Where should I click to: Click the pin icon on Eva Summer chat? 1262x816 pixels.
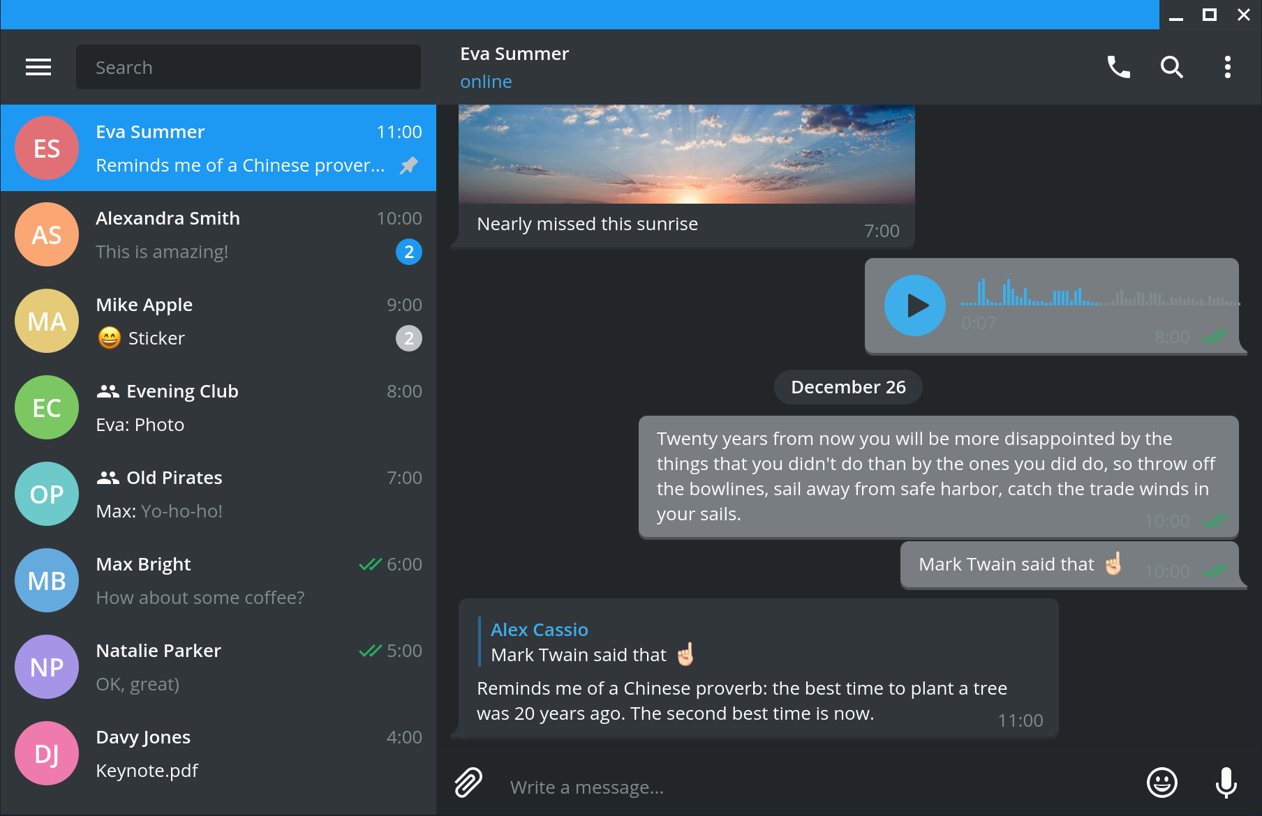408,165
